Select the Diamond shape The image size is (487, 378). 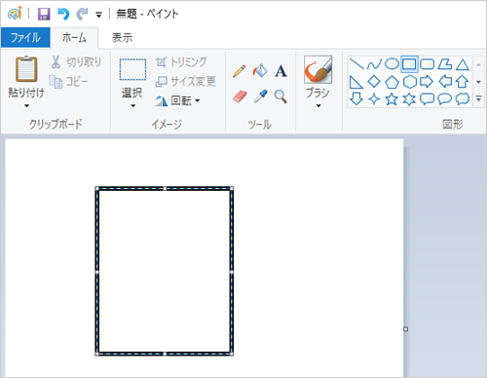[x=374, y=82]
